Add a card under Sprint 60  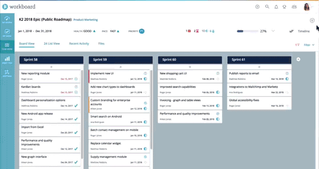[190, 67]
